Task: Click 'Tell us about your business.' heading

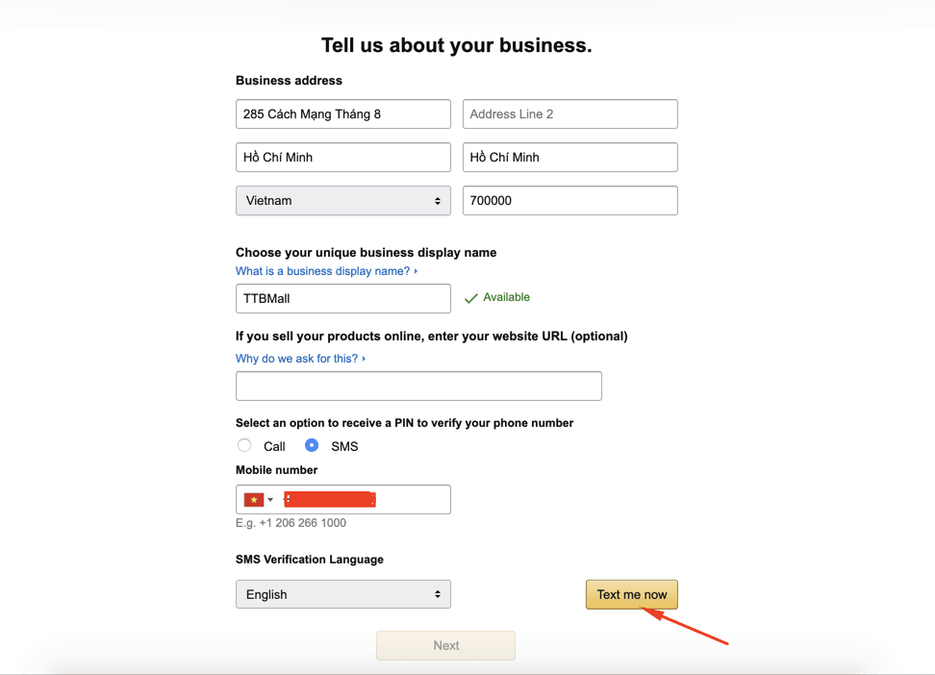Action: (x=456, y=45)
